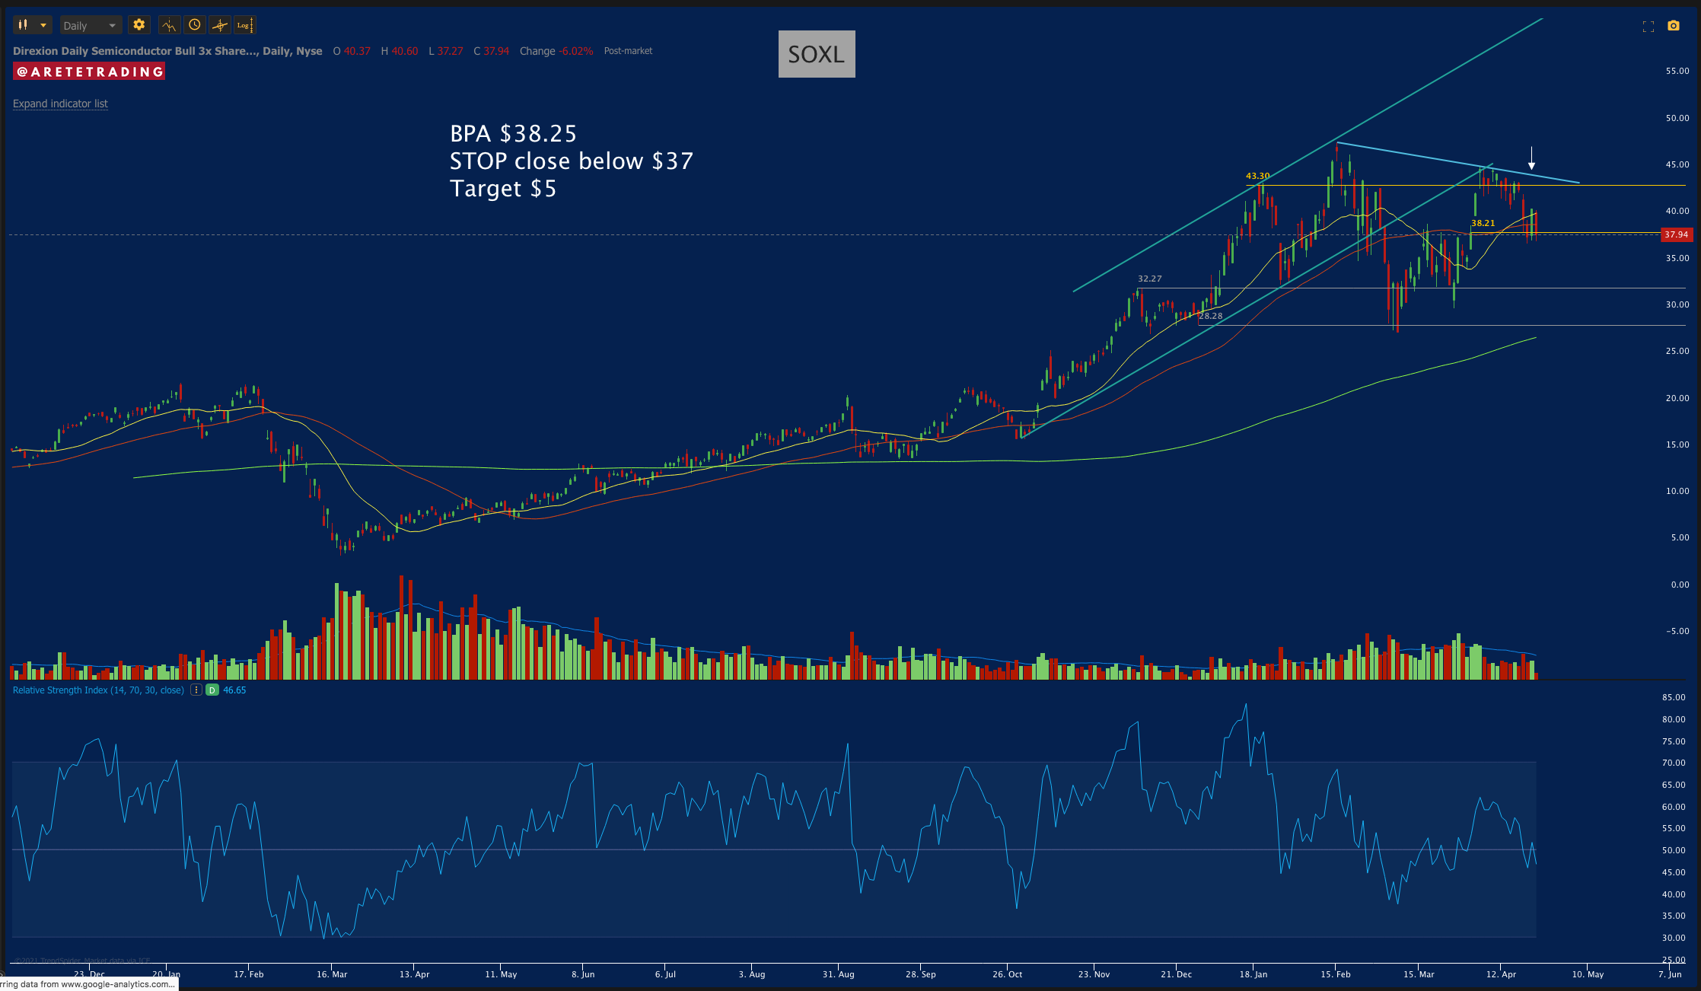Viewport: 1701px width, 991px height.
Task: Click the Low value 37.27
Action: [x=450, y=51]
